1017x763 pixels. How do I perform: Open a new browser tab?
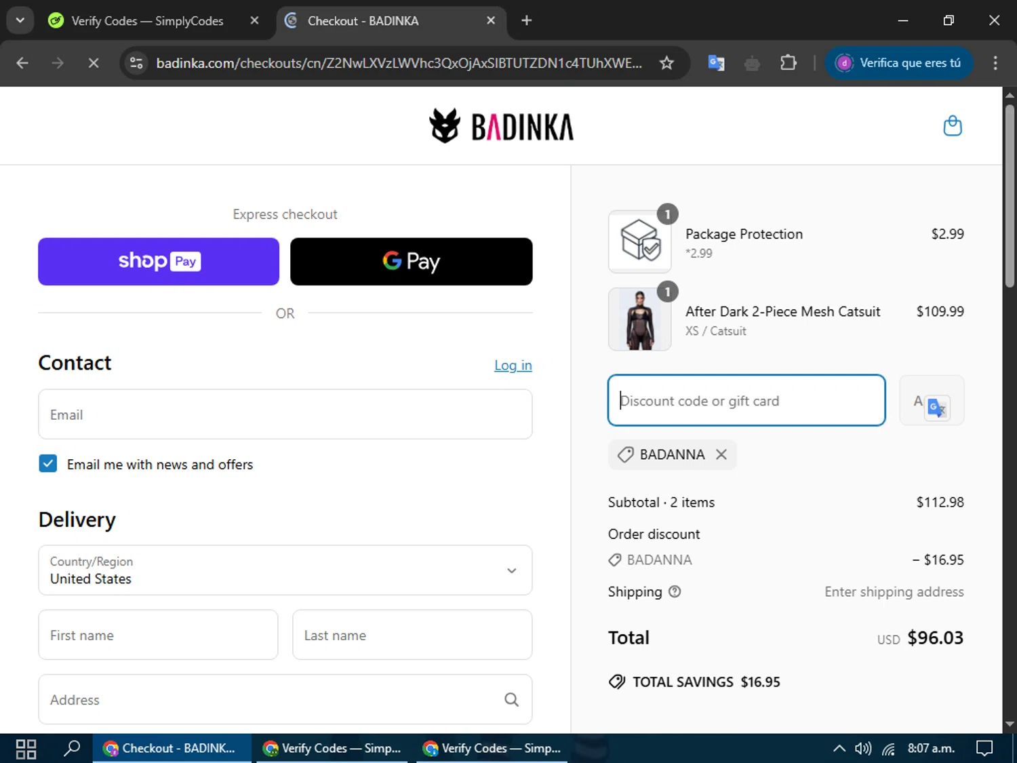click(526, 20)
